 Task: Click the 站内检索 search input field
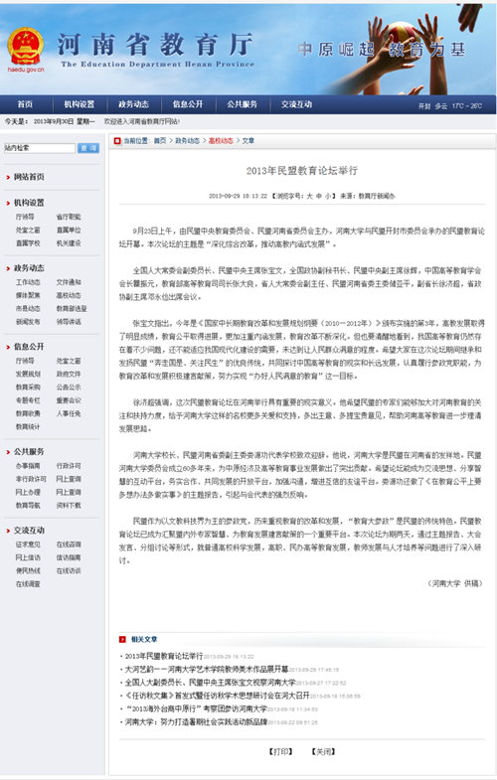pos(40,148)
